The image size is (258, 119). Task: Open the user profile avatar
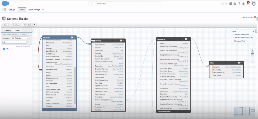[x=253, y=3]
